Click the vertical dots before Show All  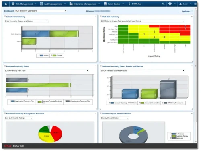coord(129,4)
